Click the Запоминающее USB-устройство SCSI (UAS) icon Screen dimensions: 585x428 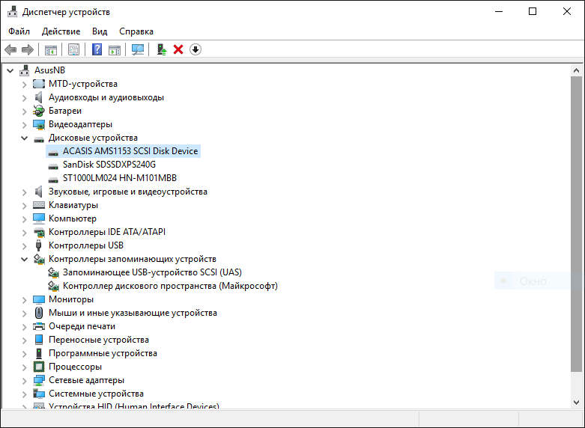[x=53, y=272]
